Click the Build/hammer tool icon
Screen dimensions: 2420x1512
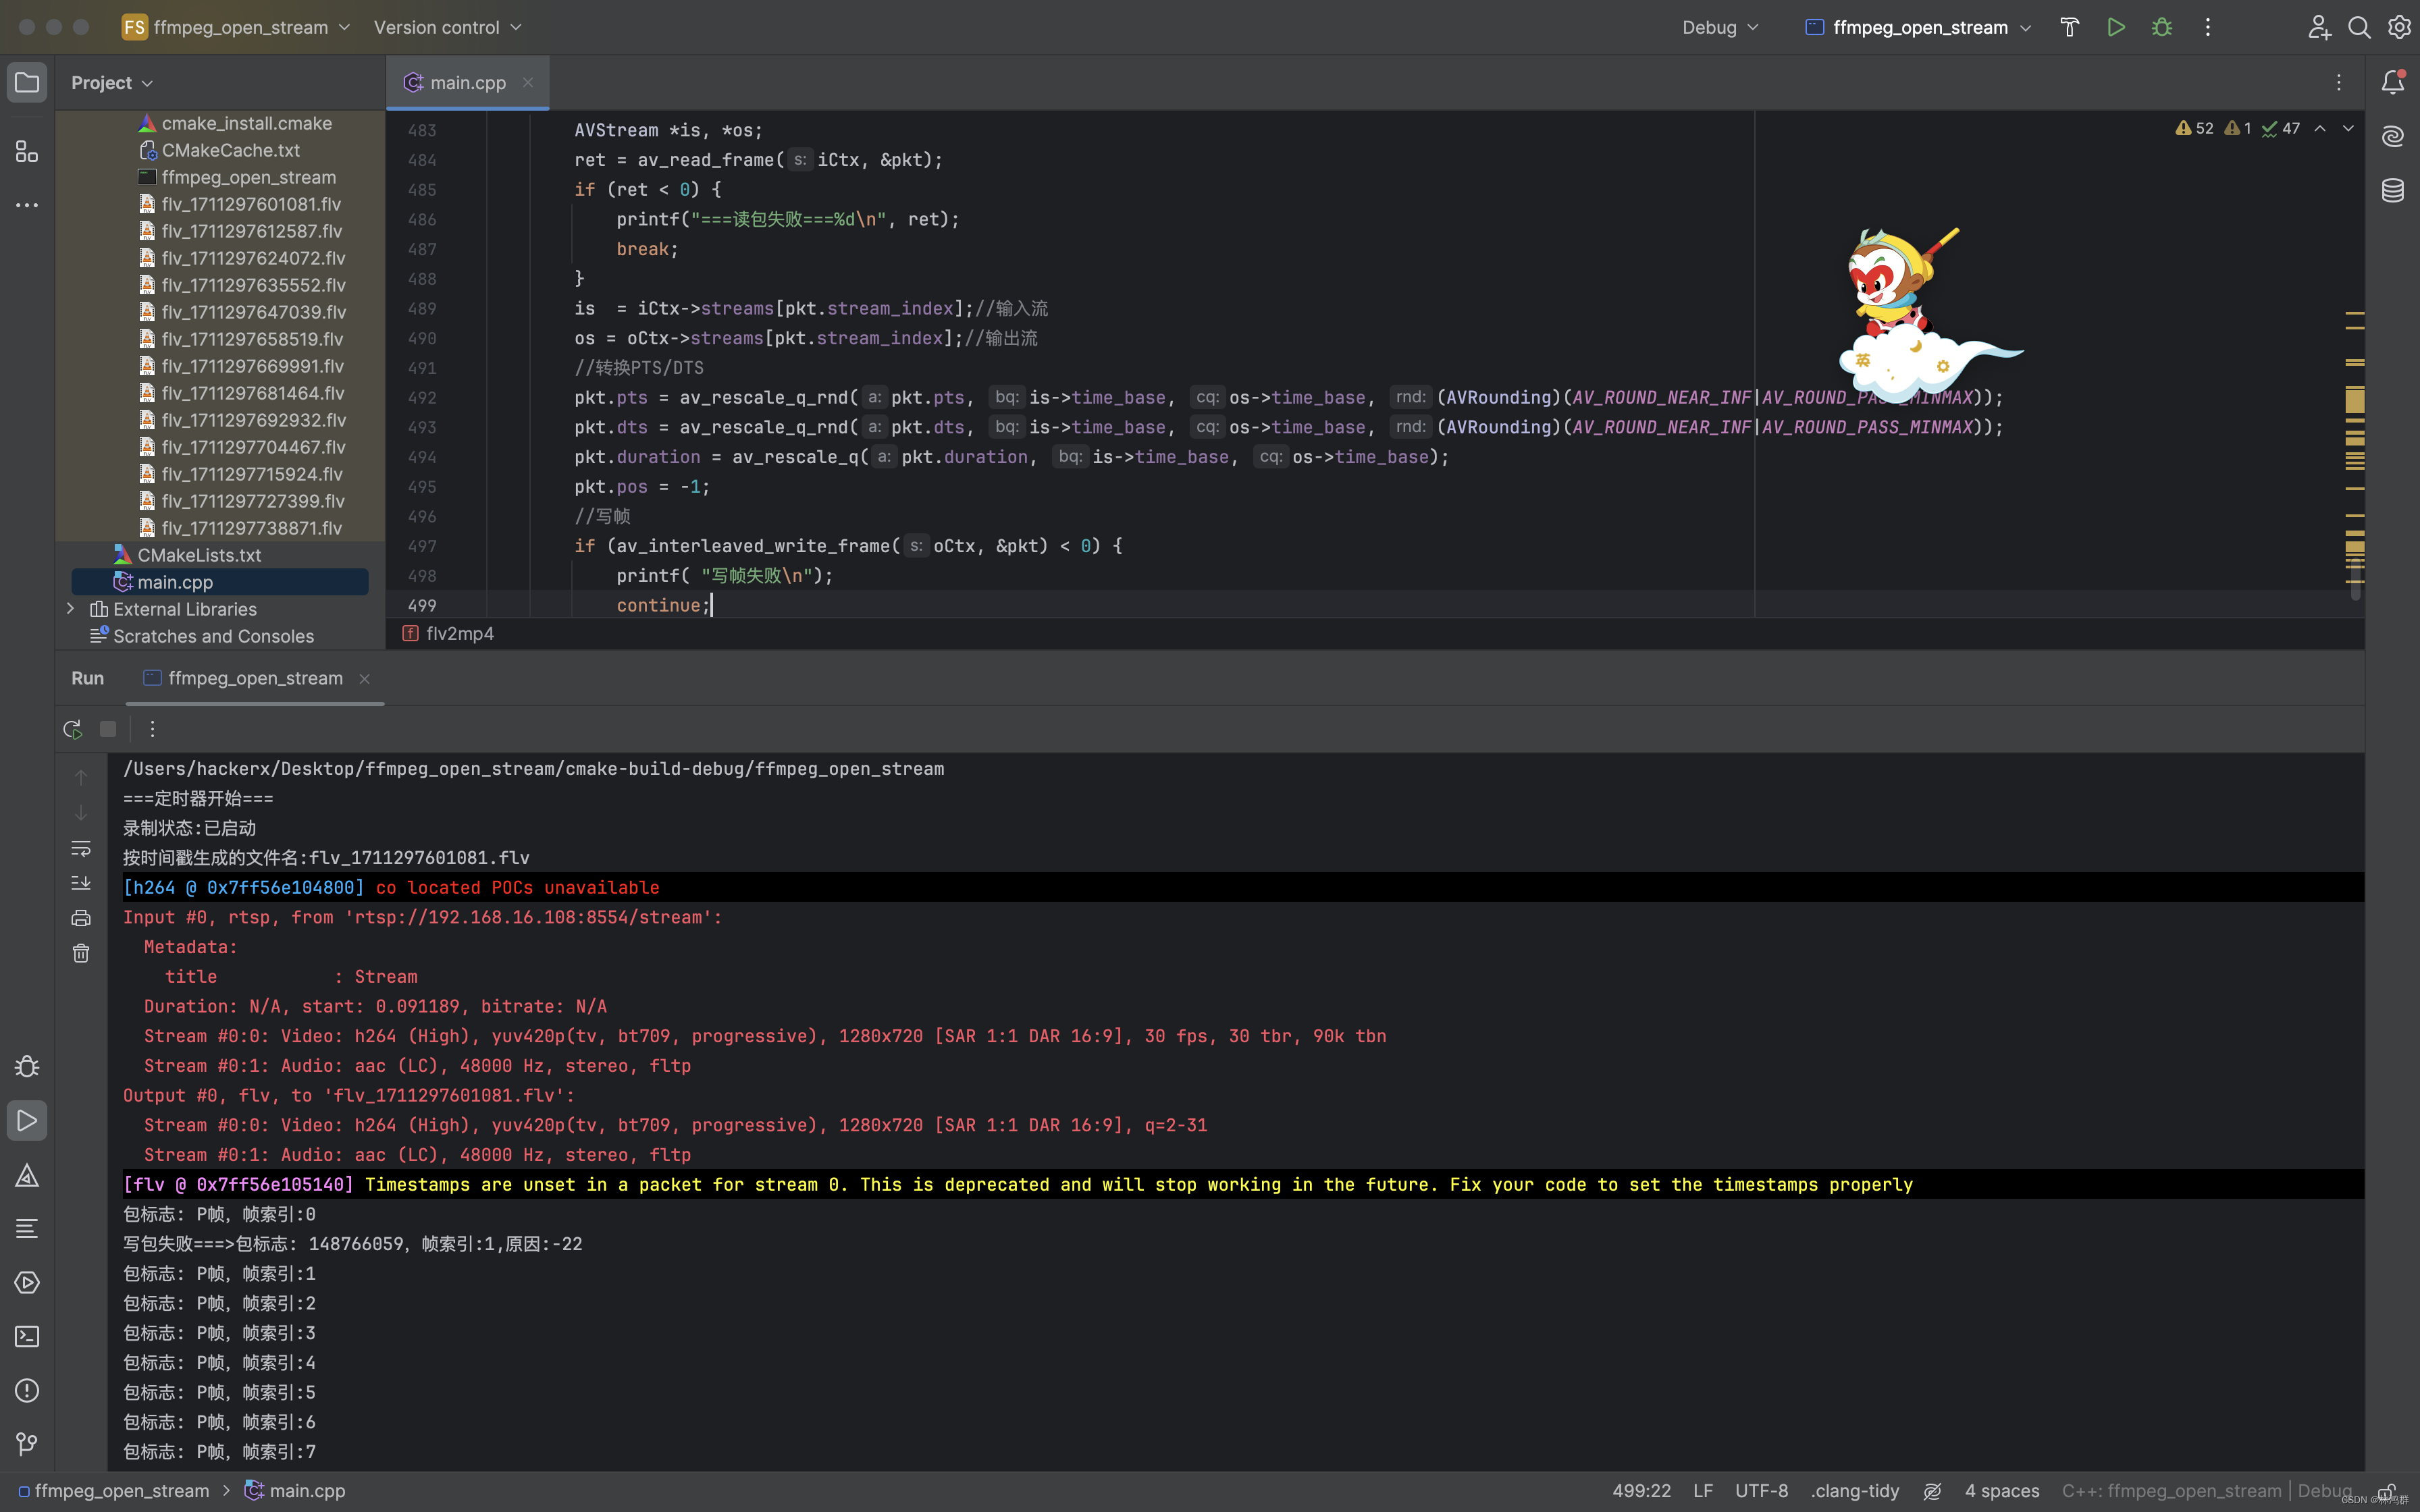[2070, 26]
